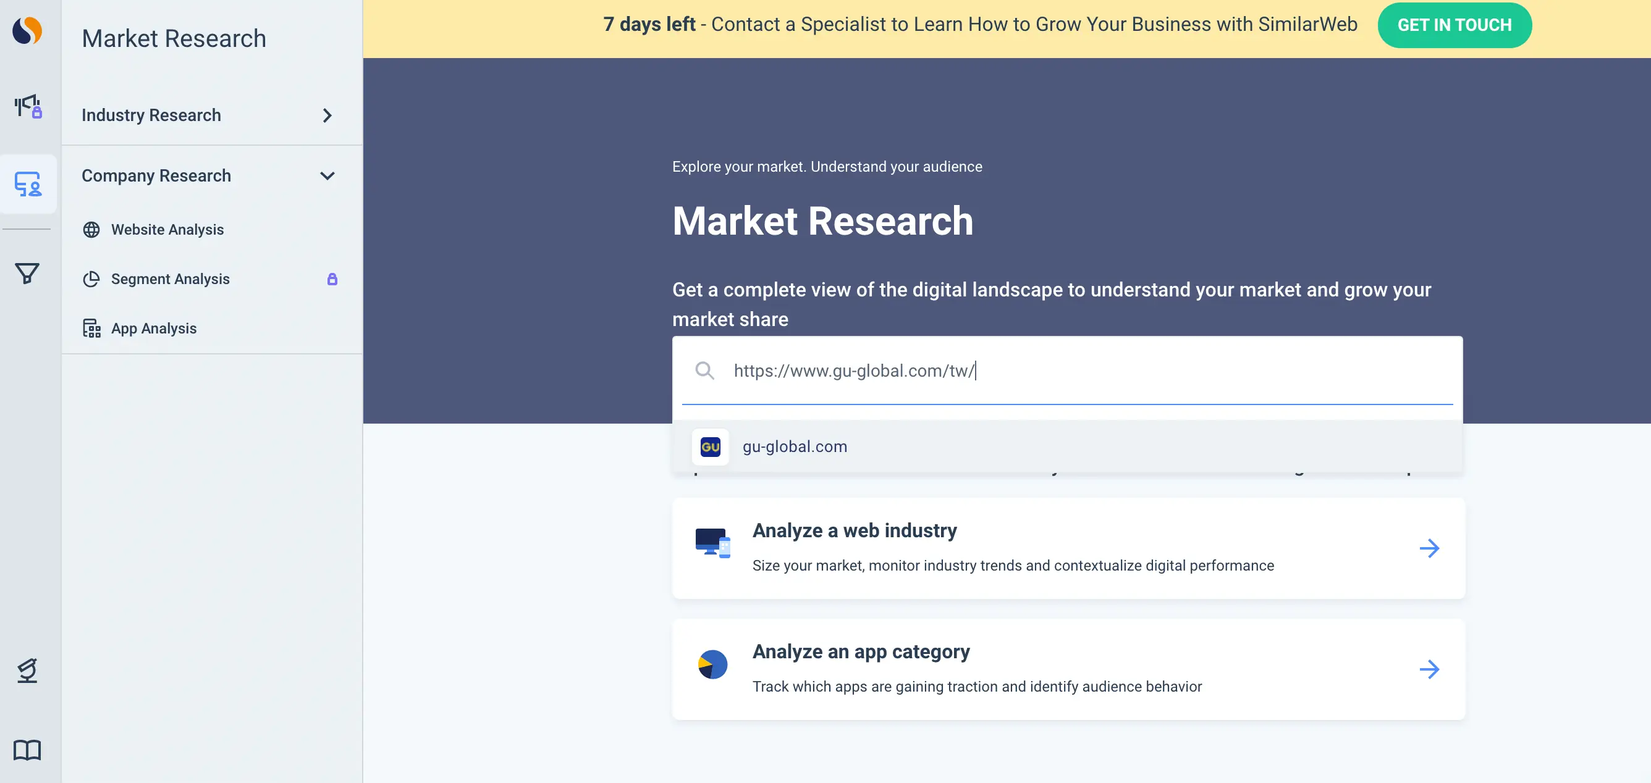Viewport: 1651px width, 783px height.
Task: Select the gu-global.com suggestion
Action: coord(1067,446)
